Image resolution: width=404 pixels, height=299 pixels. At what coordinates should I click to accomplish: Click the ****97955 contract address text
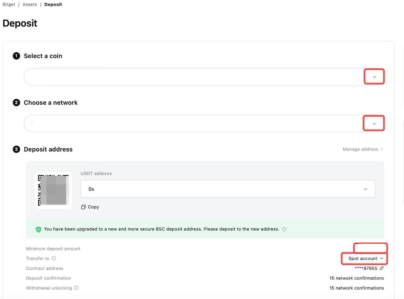pos(366,268)
